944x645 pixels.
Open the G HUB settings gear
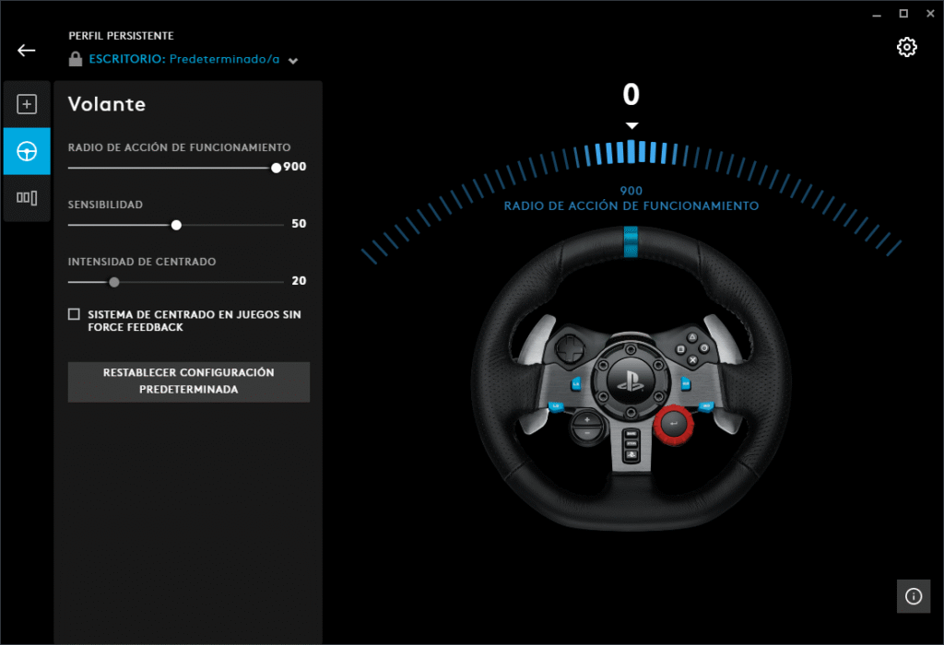pyautogui.click(x=906, y=46)
